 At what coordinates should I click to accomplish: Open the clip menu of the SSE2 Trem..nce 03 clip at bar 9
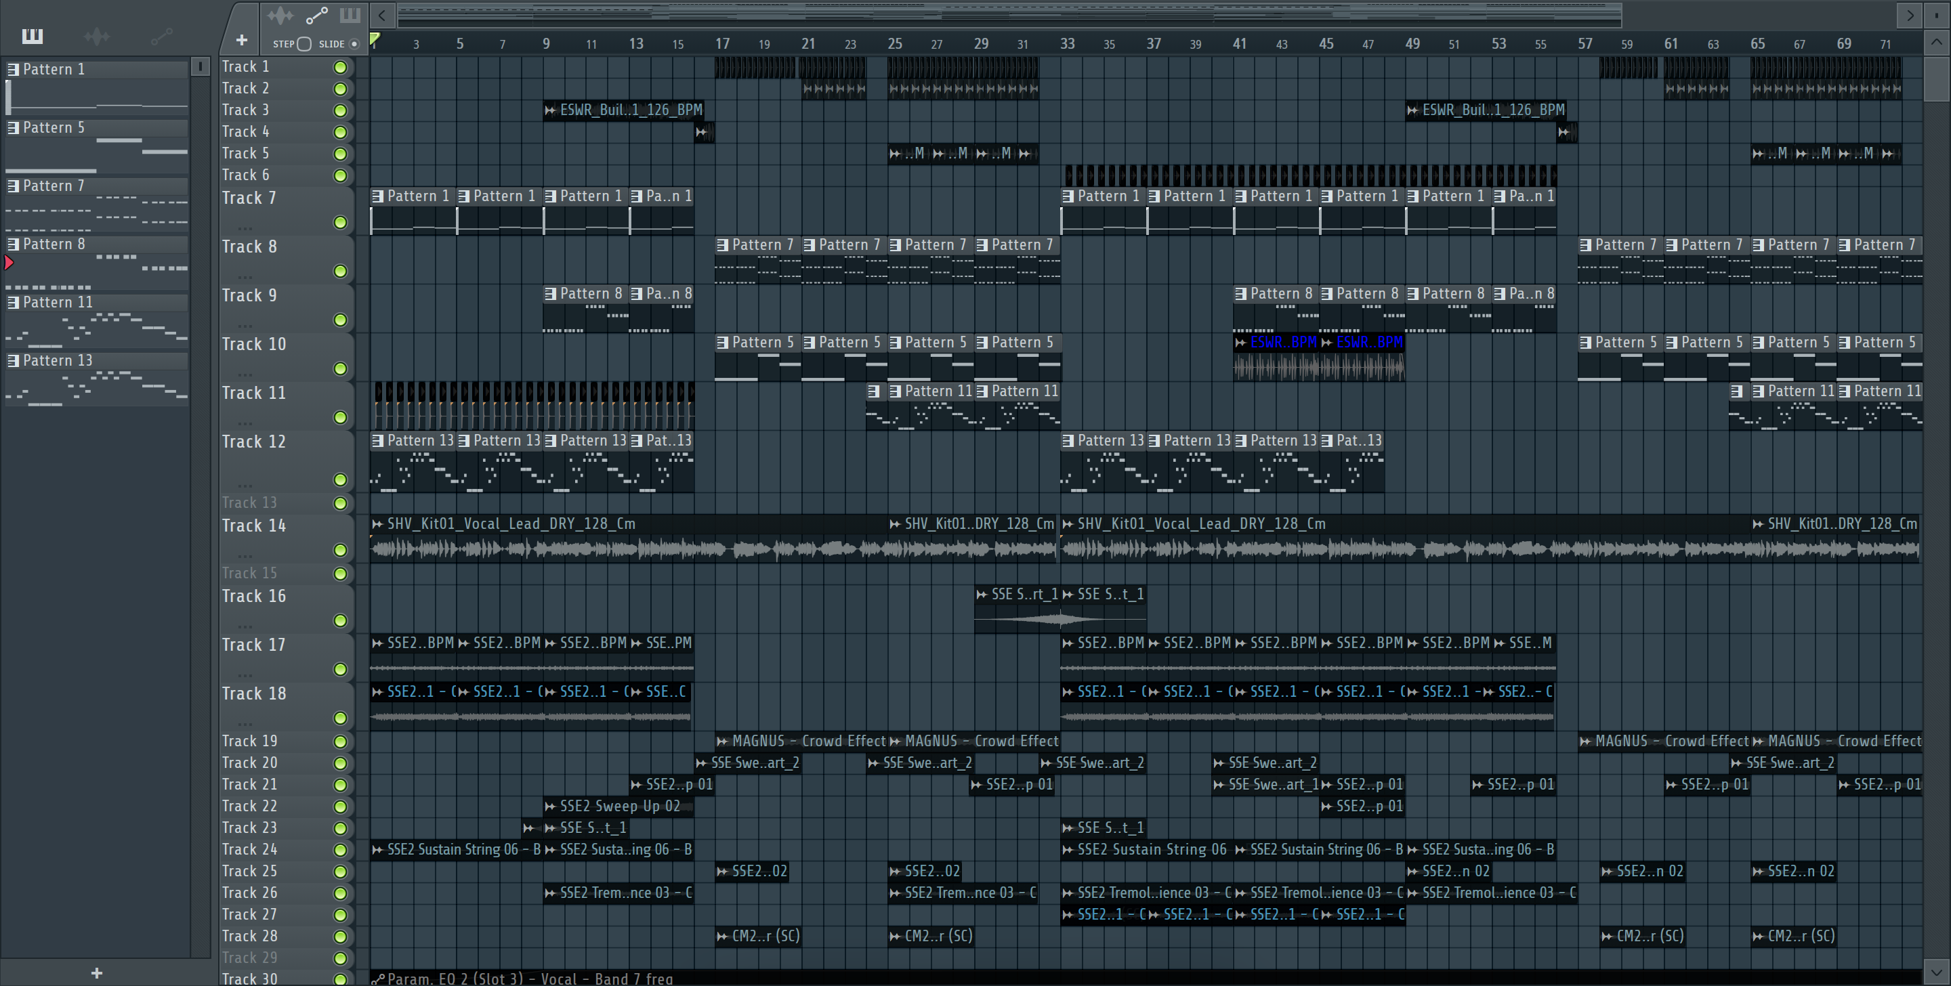coord(551,894)
